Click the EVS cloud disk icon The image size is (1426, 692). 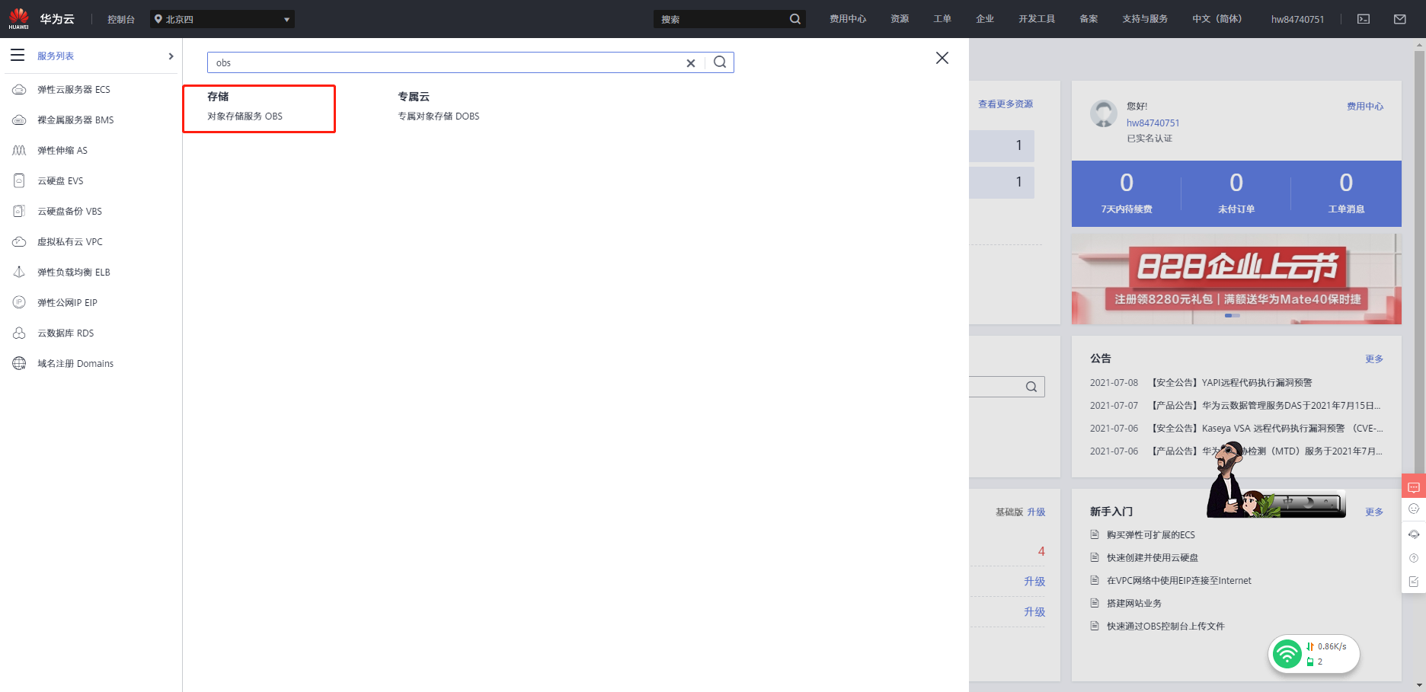(x=19, y=181)
